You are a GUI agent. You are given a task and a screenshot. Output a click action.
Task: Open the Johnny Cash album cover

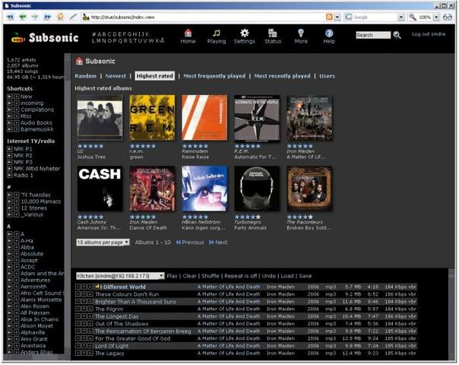tap(100, 189)
